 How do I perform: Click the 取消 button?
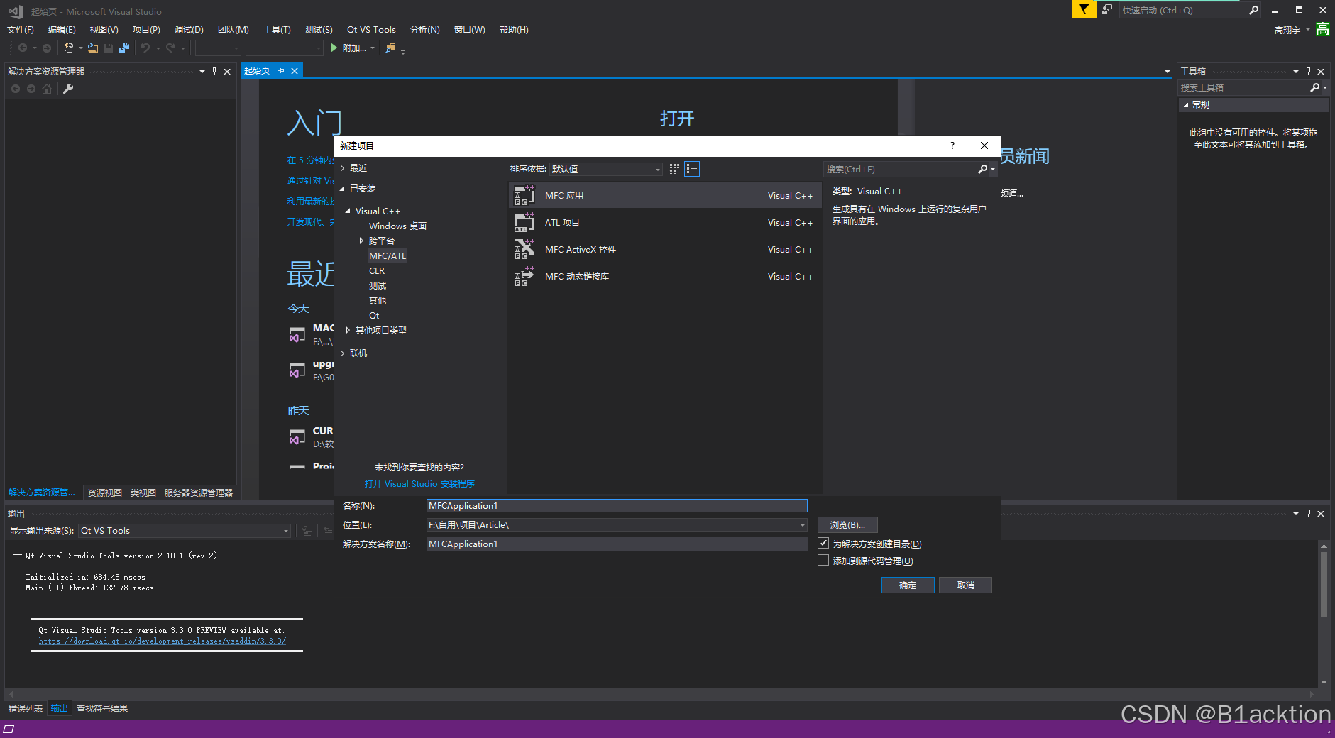click(x=965, y=585)
